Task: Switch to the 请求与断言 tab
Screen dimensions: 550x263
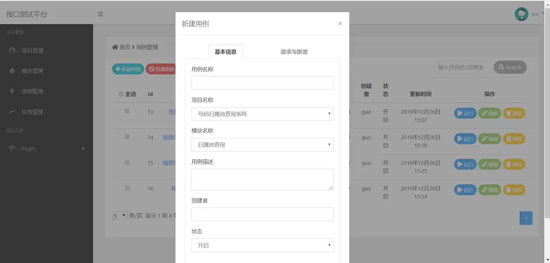Action: [294, 52]
